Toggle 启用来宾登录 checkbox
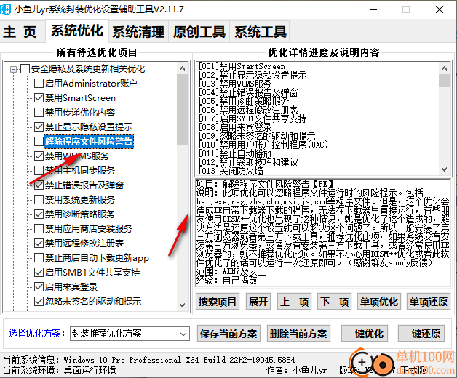Screen dimensions: 457x378 (x=39, y=287)
